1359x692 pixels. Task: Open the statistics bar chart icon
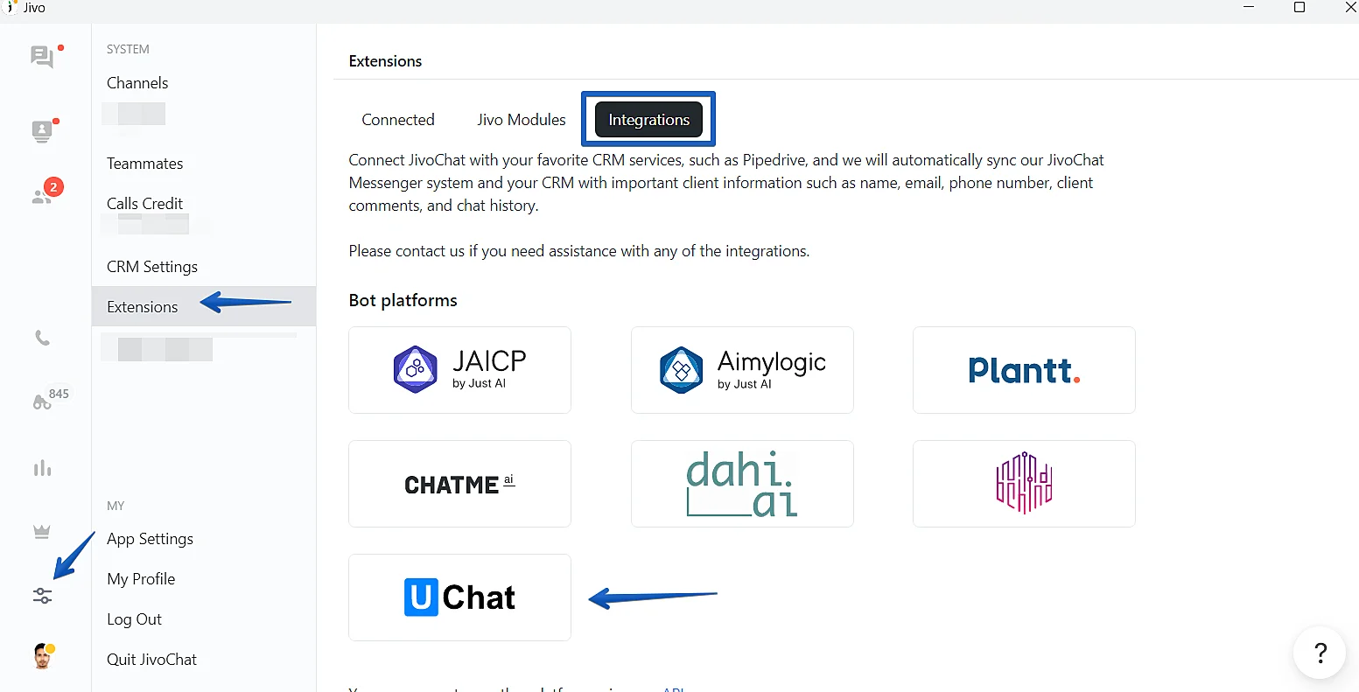click(42, 468)
